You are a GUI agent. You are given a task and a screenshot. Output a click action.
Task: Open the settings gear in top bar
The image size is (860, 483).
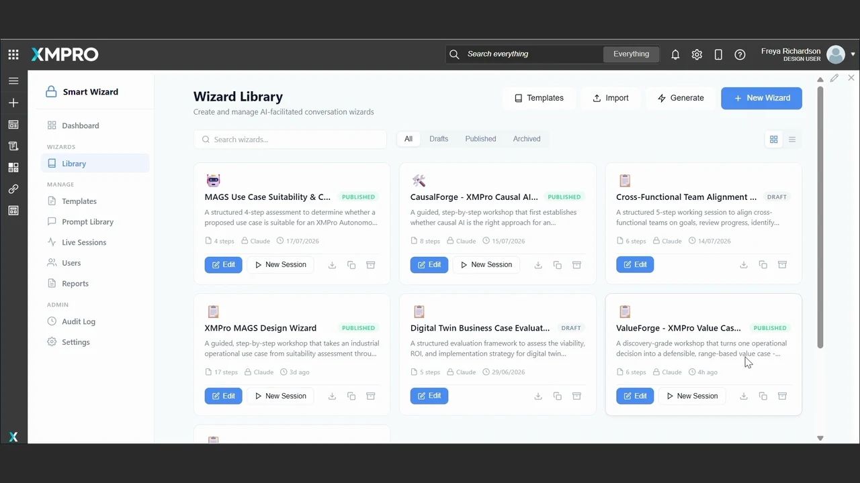pos(697,54)
